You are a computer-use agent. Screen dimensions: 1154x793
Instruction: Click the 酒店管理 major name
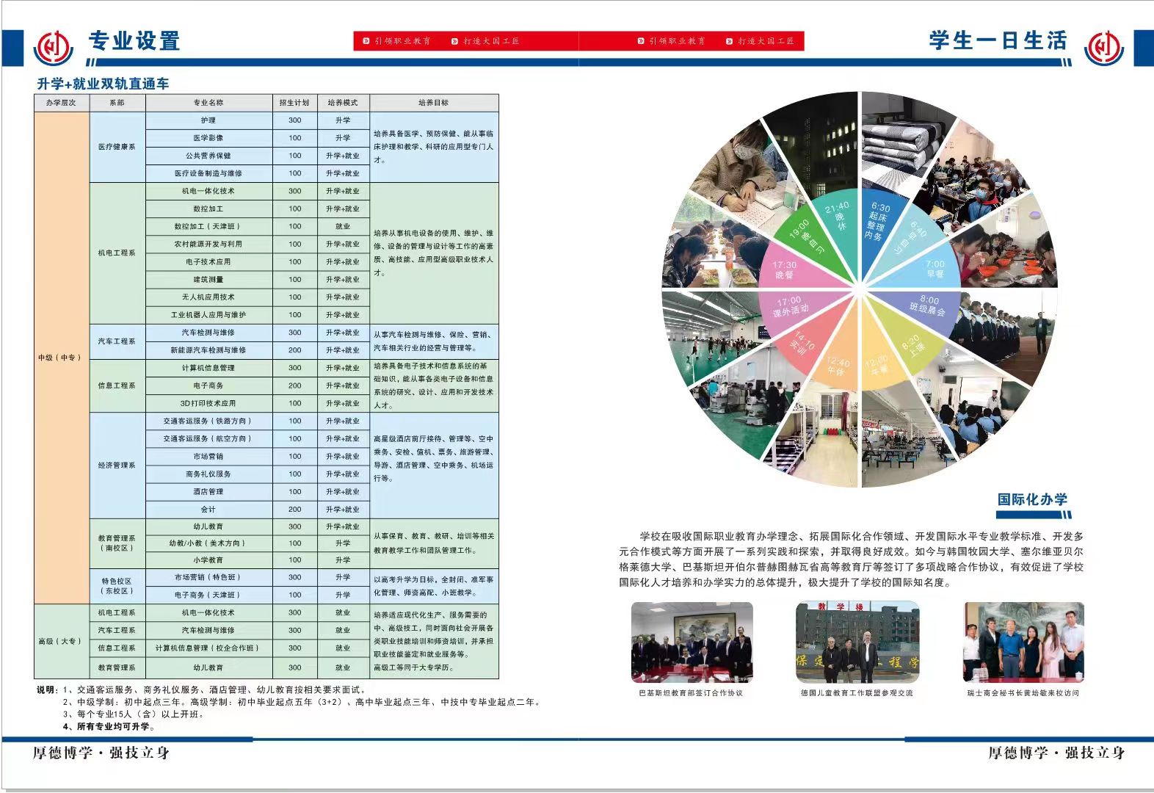point(208,491)
